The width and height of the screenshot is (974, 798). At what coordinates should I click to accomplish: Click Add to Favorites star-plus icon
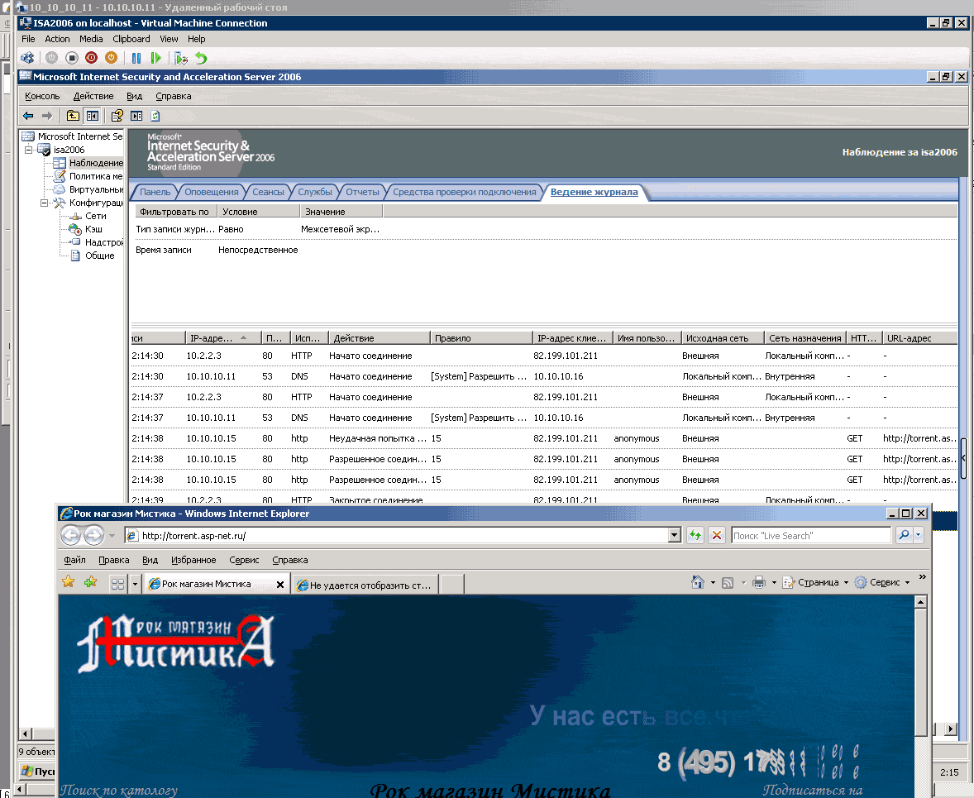91,582
